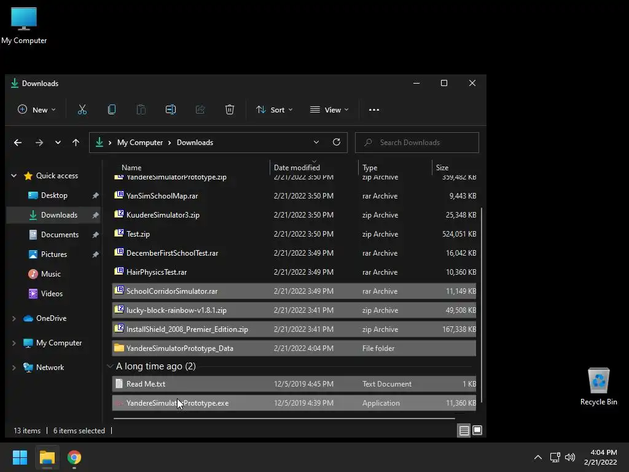Click the Copy icon in toolbar
629x472 pixels.
pos(112,109)
